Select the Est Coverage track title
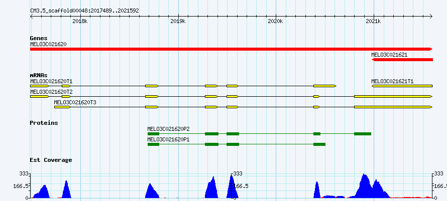 [x=51, y=160]
